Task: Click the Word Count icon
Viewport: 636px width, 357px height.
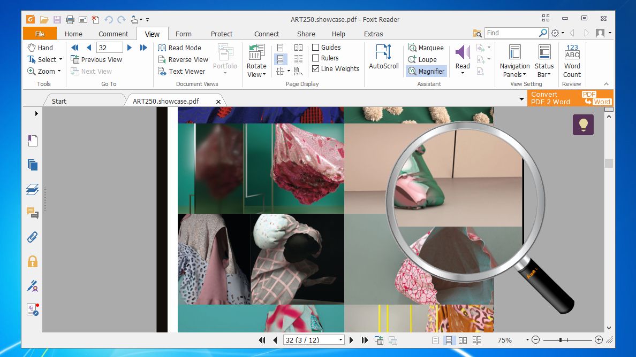Action: coord(572,53)
